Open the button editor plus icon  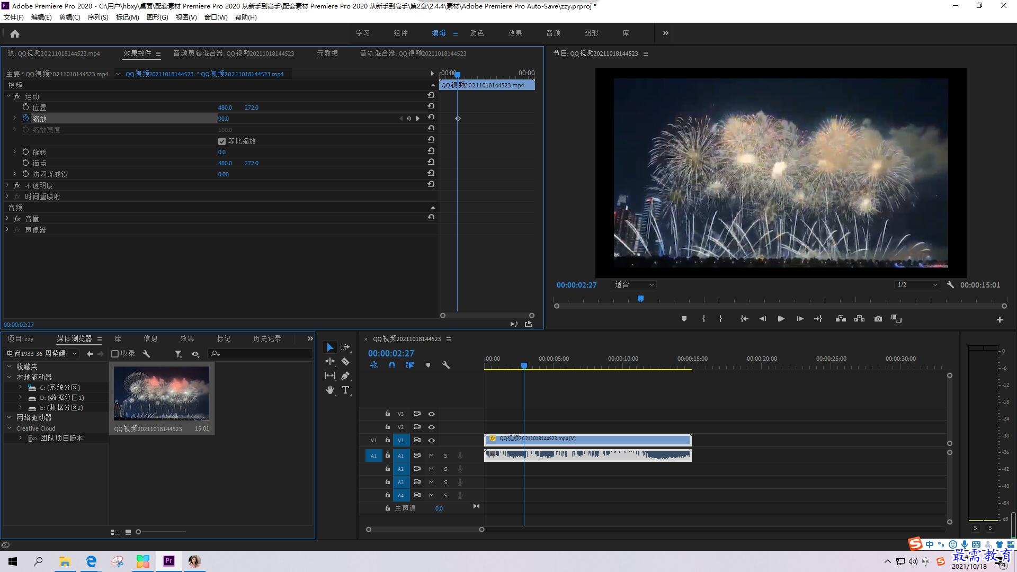pyautogui.click(x=1000, y=319)
